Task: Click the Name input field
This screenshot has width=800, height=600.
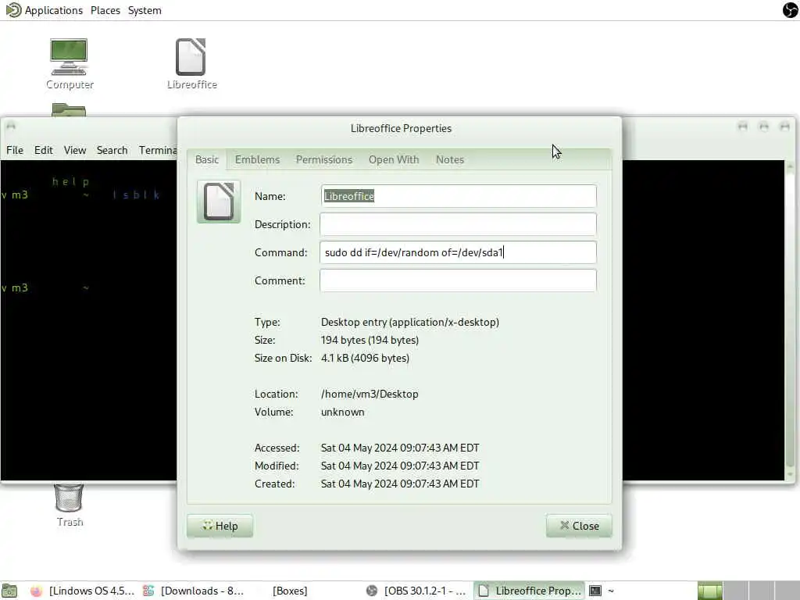Action: [x=458, y=196]
